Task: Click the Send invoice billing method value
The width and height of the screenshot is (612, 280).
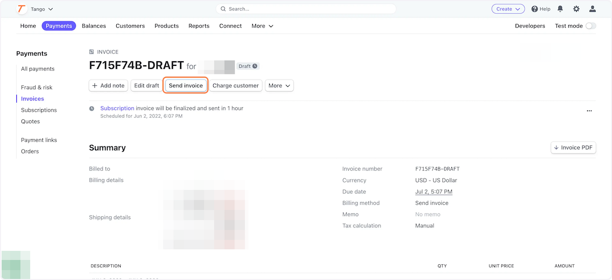Action: click(432, 203)
